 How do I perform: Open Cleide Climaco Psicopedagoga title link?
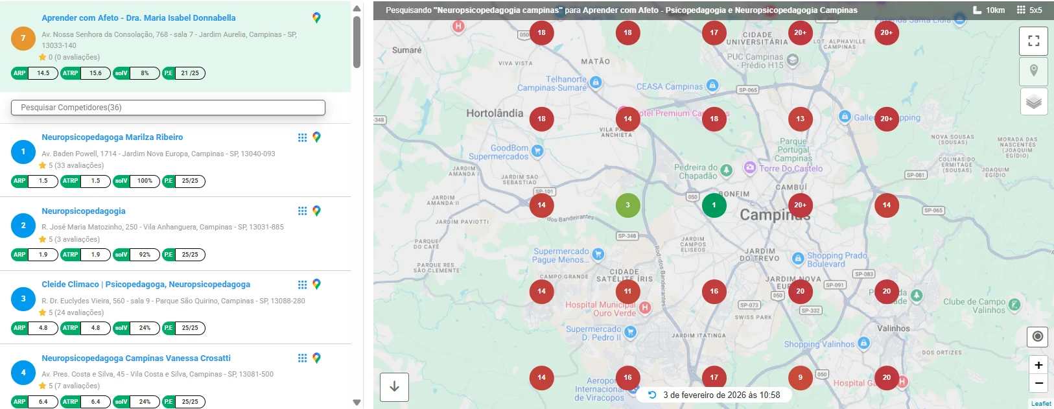tap(146, 285)
